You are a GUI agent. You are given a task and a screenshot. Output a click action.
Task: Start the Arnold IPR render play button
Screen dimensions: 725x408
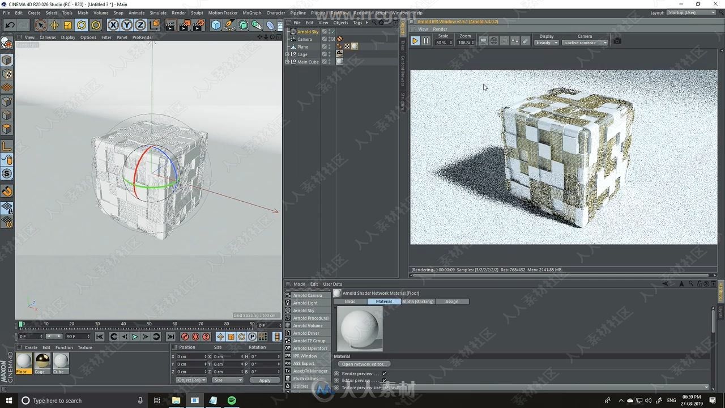[x=415, y=41]
